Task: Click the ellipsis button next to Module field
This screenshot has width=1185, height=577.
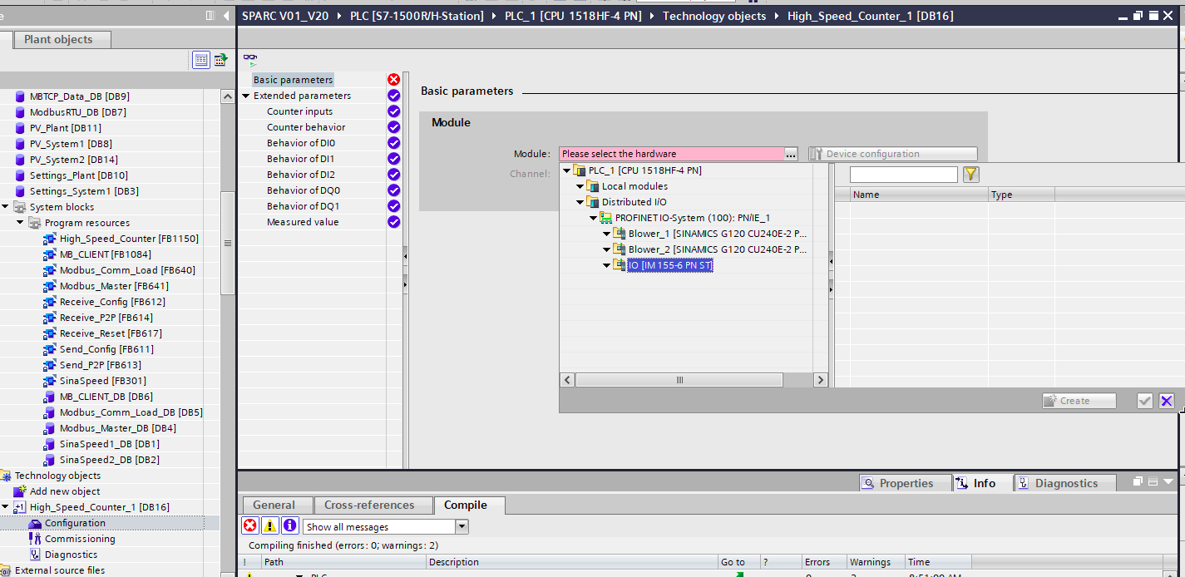Action: coord(791,154)
